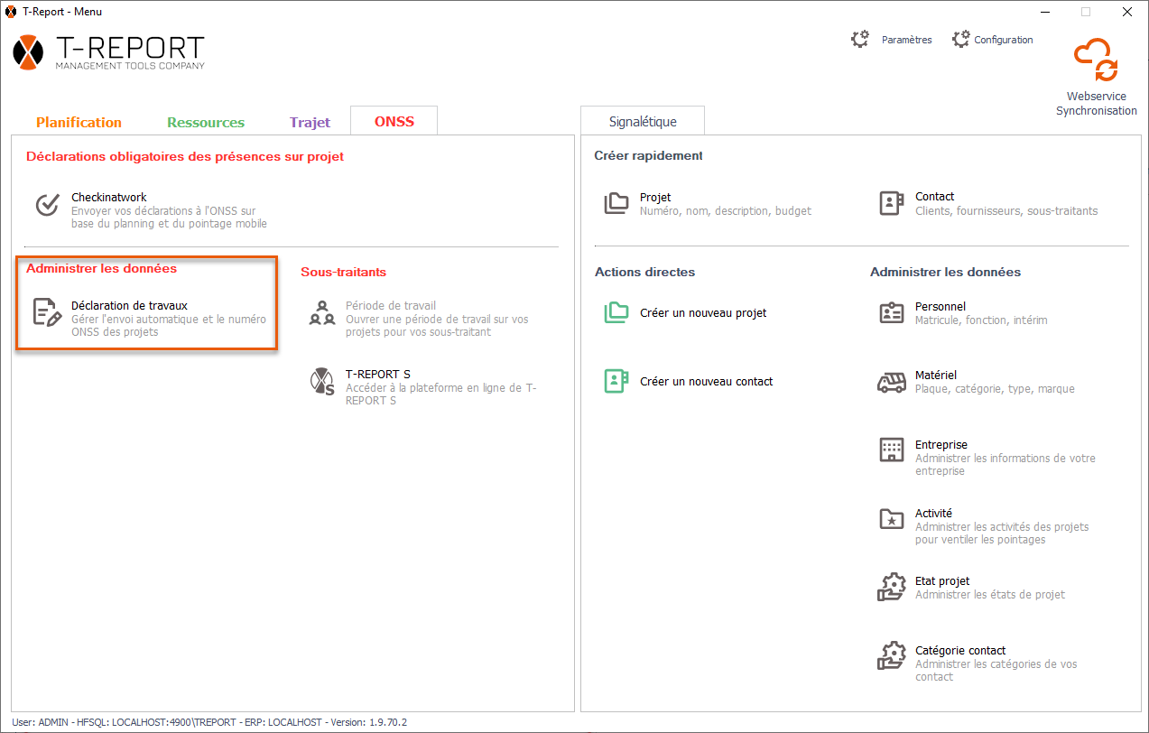Click Créer un nouveau projet

coord(703,313)
